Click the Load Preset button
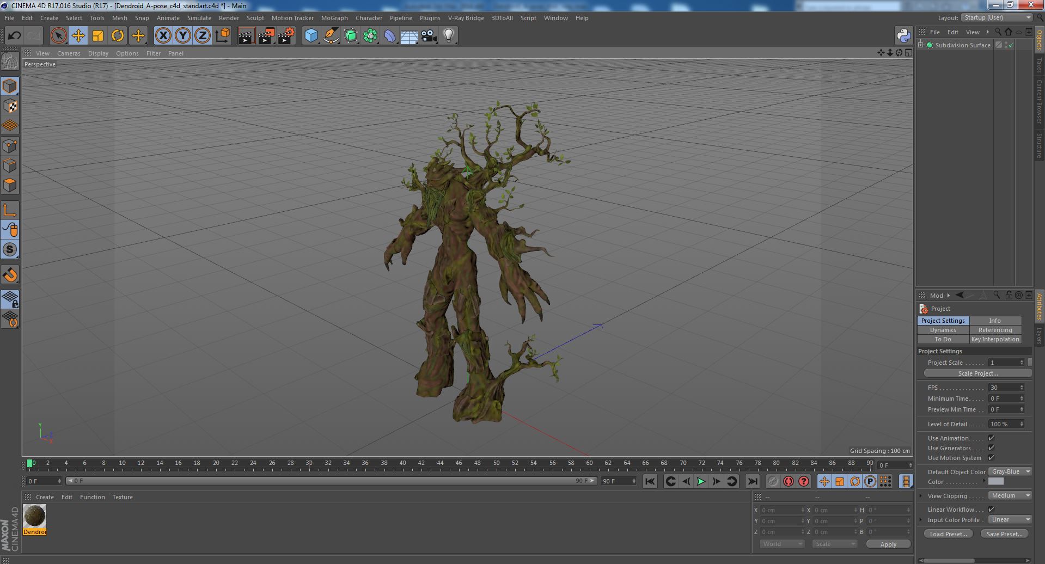1045x564 pixels. (948, 534)
